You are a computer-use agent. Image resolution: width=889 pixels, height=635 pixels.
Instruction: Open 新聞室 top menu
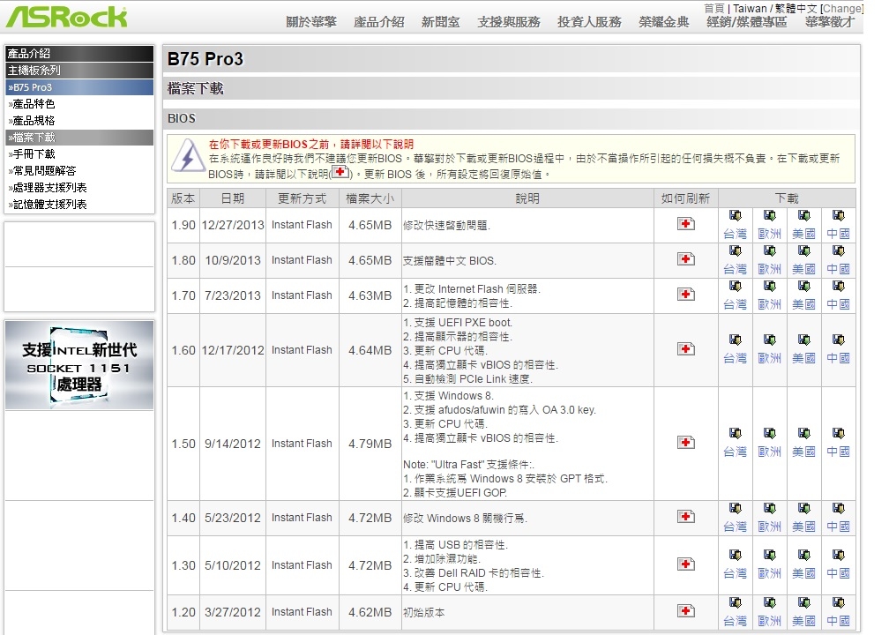441,22
